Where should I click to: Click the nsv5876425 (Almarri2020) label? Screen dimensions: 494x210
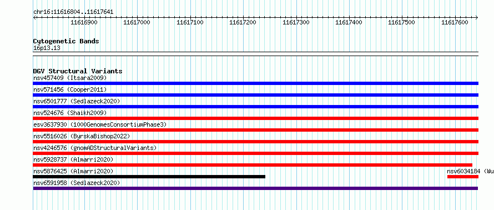pyautogui.click(x=73, y=171)
